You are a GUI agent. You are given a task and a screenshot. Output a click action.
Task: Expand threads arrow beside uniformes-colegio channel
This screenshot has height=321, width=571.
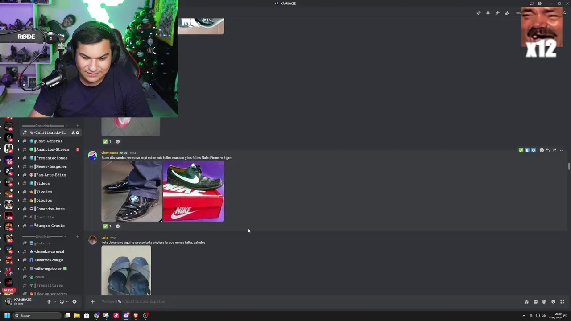pyautogui.click(x=18, y=260)
